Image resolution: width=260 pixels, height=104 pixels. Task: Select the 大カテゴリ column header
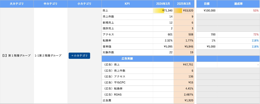[17, 4]
